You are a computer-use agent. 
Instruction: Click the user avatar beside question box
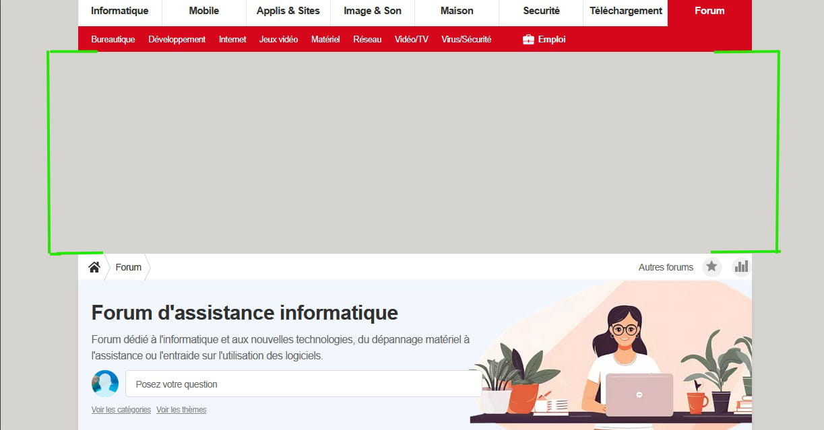tap(105, 384)
